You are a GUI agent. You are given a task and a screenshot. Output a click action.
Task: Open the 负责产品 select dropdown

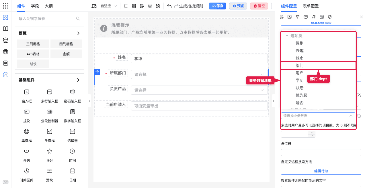199,90
